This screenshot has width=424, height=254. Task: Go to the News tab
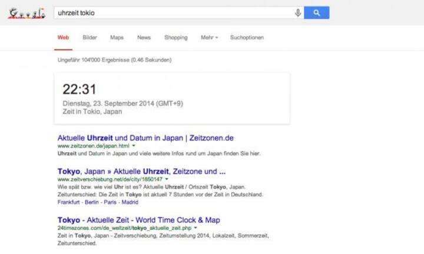(x=144, y=38)
